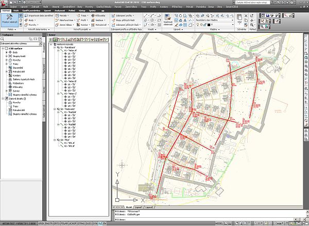Click the Stopy příčných řezů icon
This screenshot has height=226, width=309.
[x=113, y=20]
